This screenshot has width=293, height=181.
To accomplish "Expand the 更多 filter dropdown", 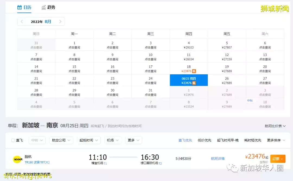I will [133, 140].
